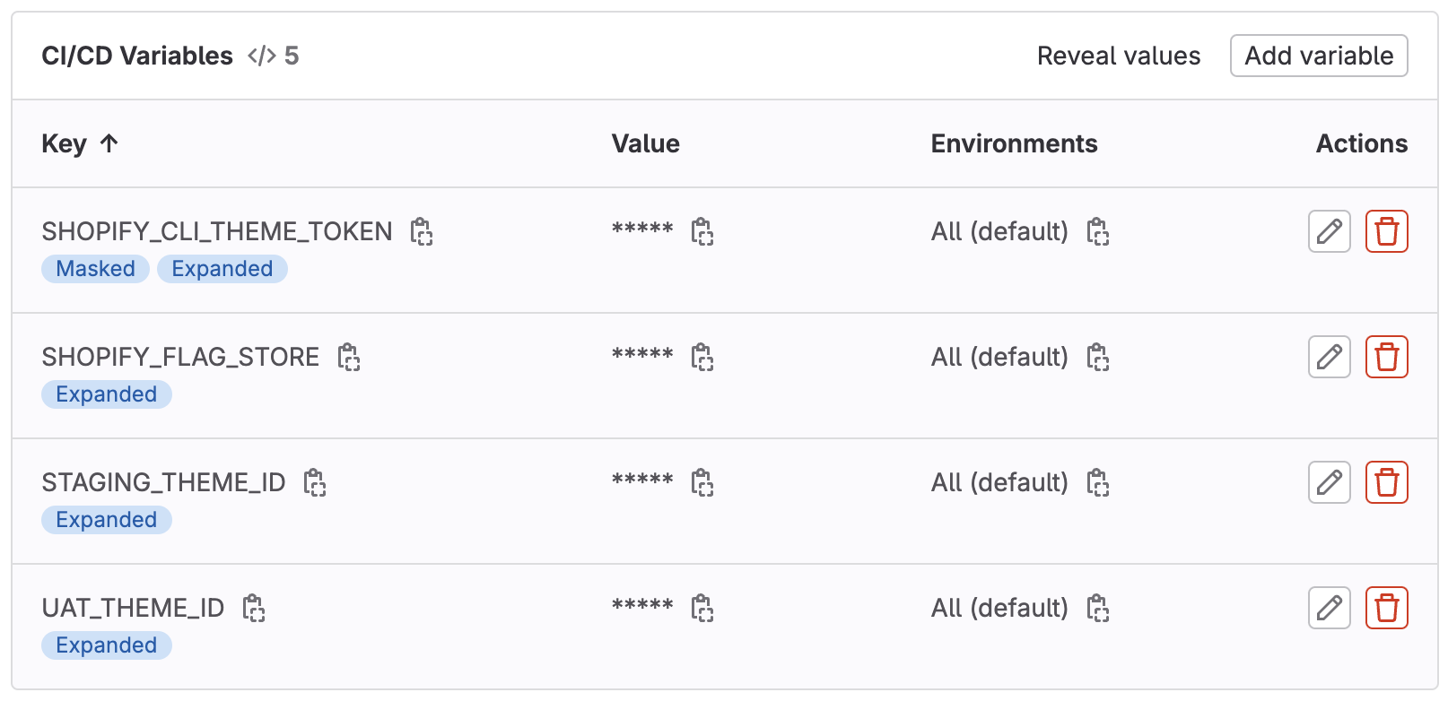Image resolution: width=1448 pixels, height=701 pixels.
Task: Copy the UAT_THEME_ID key name
Action: [x=254, y=609]
